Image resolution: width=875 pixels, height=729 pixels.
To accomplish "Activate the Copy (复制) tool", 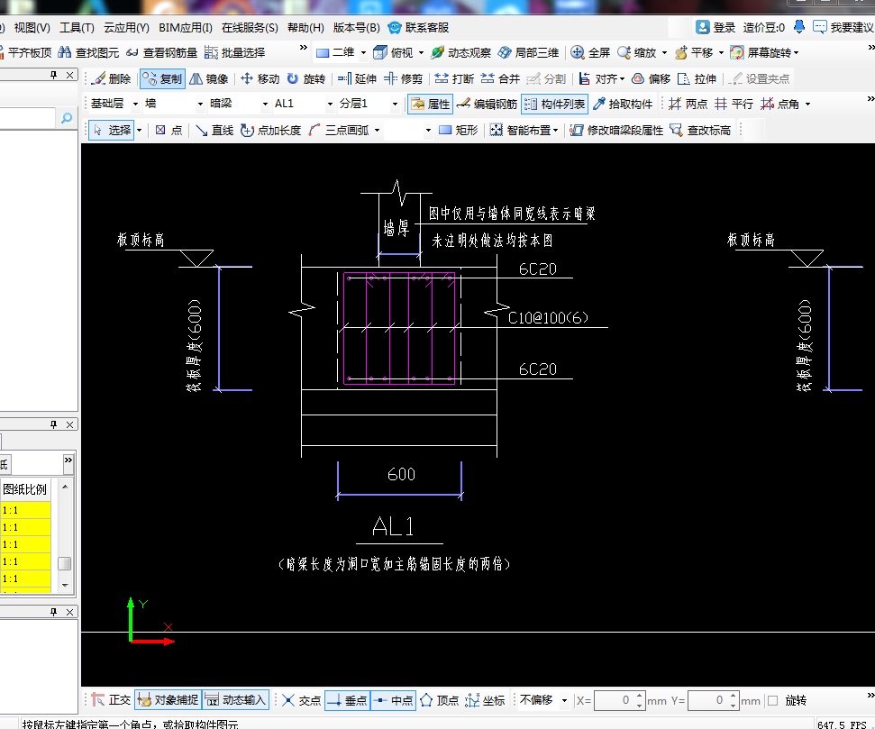I will coord(162,78).
